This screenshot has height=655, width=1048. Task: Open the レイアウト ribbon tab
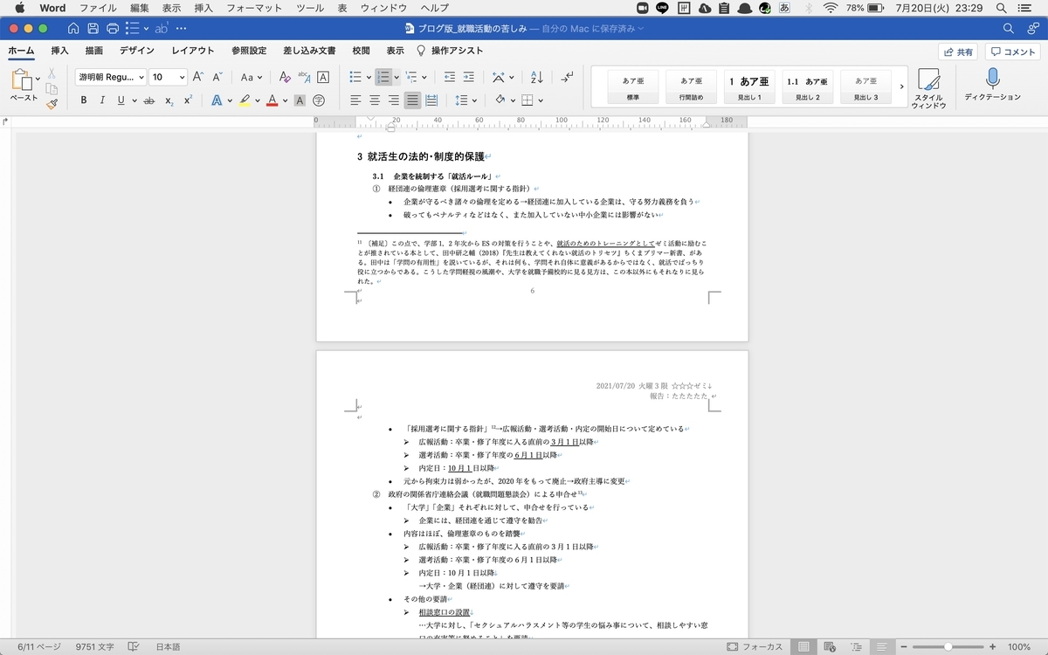point(193,52)
